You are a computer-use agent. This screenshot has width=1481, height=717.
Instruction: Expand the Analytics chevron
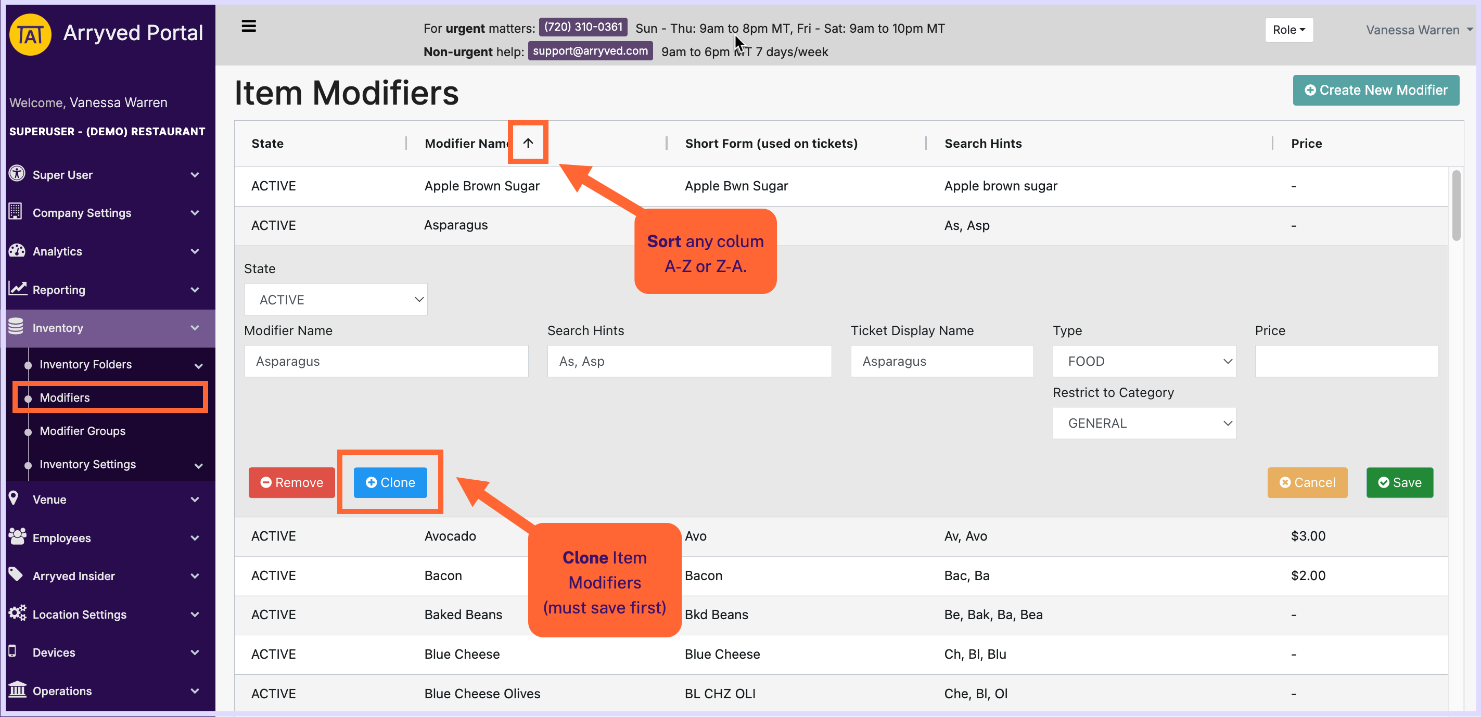click(195, 251)
